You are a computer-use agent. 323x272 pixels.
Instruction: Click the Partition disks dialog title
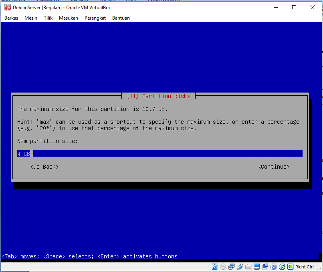pyautogui.click(x=159, y=96)
